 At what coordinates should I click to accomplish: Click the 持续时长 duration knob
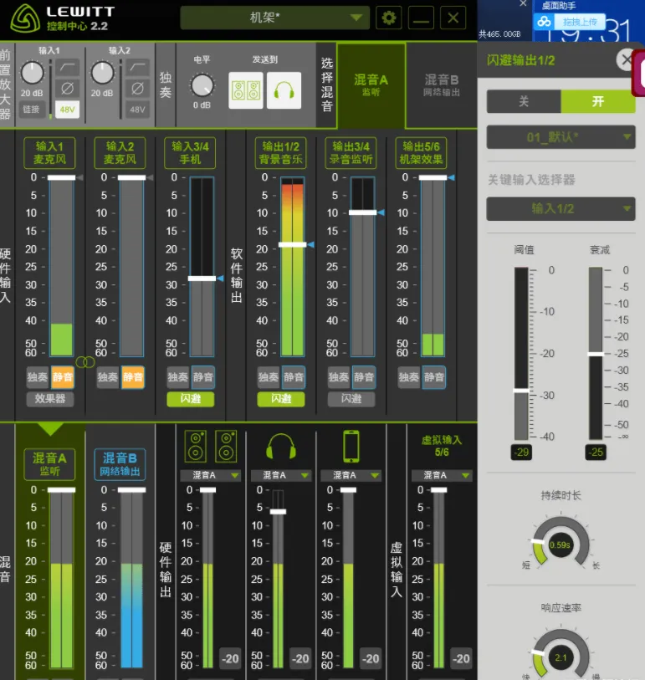coord(560,545)
